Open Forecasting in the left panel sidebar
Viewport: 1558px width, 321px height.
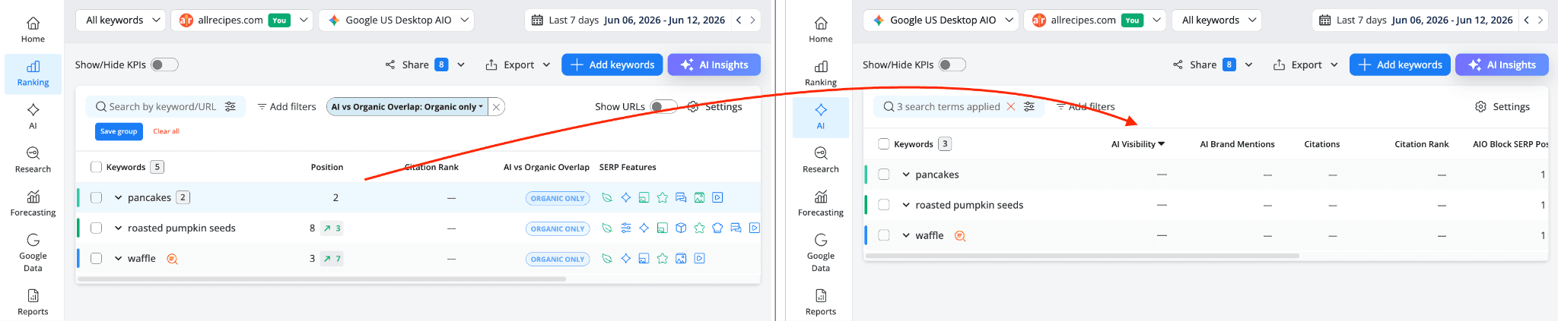click(x=33, y=203)
